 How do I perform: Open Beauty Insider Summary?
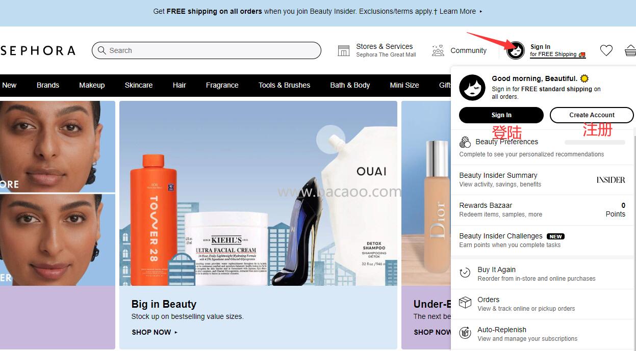tap(498, 175)
